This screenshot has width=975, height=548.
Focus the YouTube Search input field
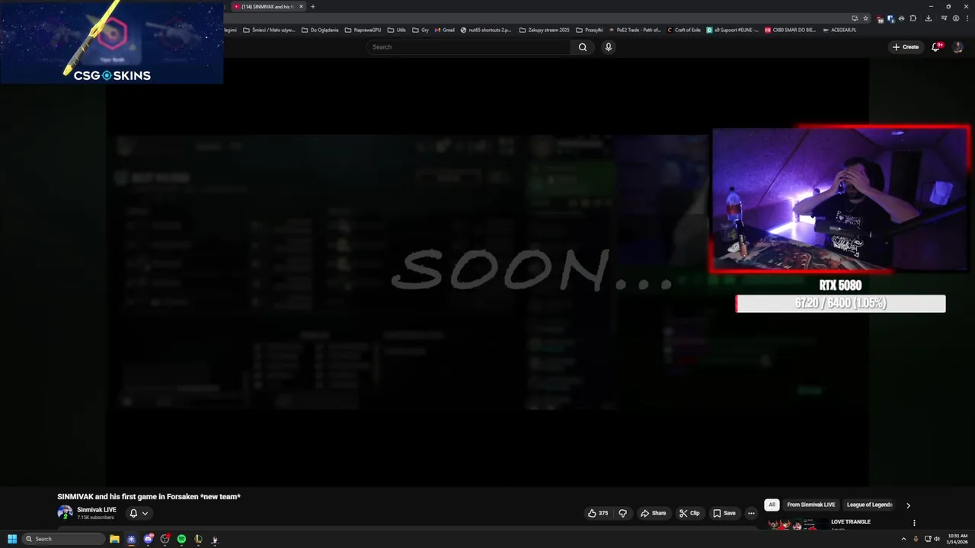point(468,47)
